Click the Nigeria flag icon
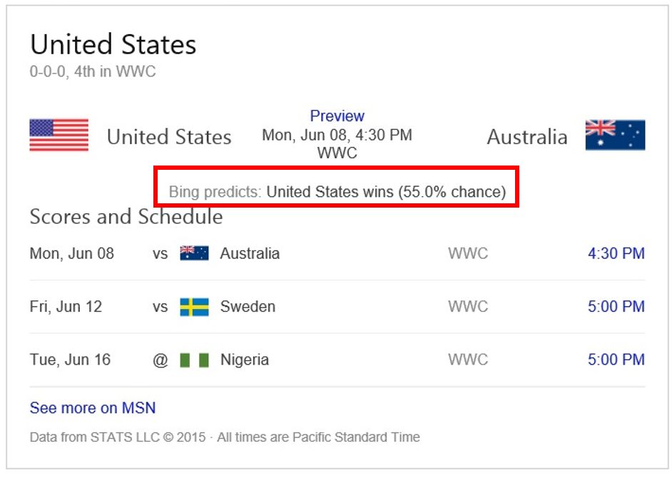Viewport: 672px width, 478px height. click(x=194, y=360)
